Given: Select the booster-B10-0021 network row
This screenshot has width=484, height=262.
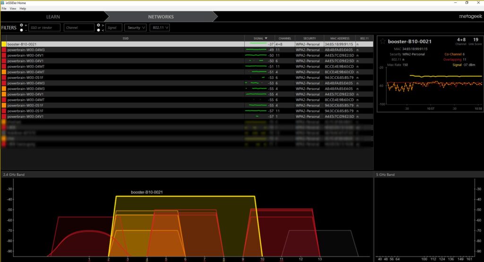Looking at the screenshot, I should 187,44.
